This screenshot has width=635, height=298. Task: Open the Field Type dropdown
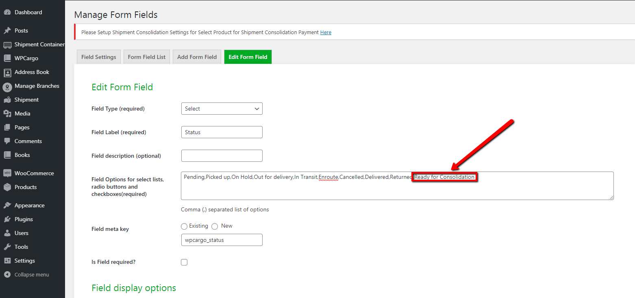pos(222,109)
